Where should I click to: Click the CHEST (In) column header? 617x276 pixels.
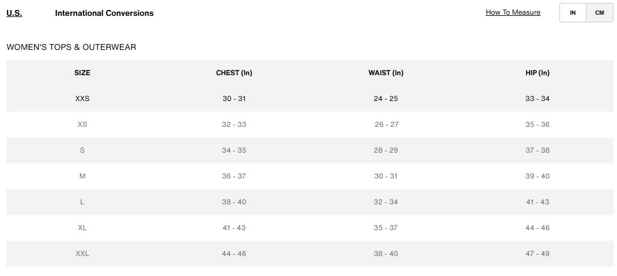[x=234, y=73]
